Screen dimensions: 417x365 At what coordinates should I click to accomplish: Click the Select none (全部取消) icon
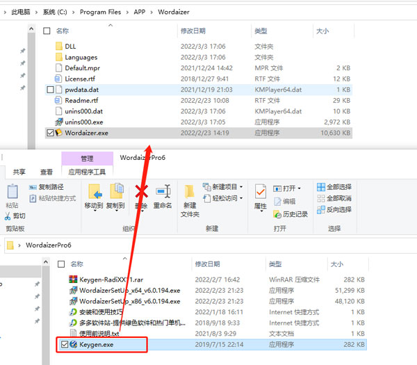(321, 198)
